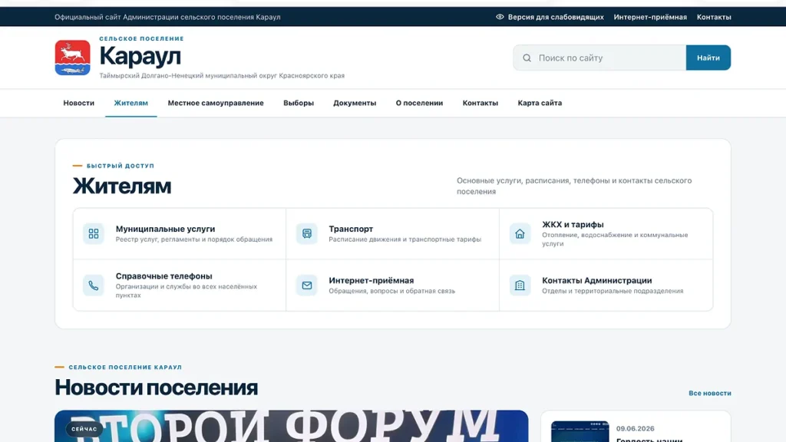Open the Все новости link
The width and height of the screenshot is (786, 442).
[710, 394]
